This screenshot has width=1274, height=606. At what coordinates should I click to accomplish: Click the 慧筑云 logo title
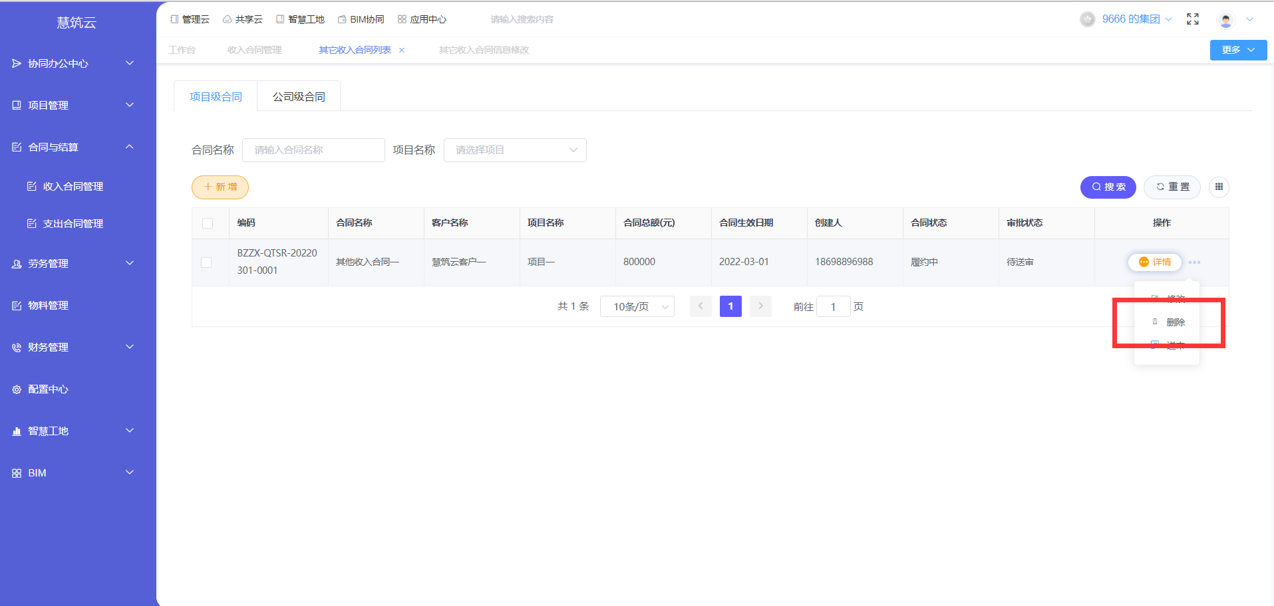pos(77,23)
